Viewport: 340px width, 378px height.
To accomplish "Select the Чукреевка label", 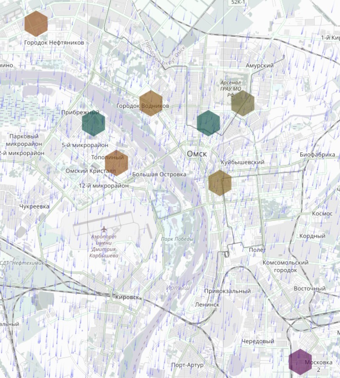I will [x=34, y=207].
